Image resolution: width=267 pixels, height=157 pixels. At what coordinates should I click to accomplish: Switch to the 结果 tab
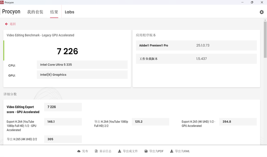[54, 12]
